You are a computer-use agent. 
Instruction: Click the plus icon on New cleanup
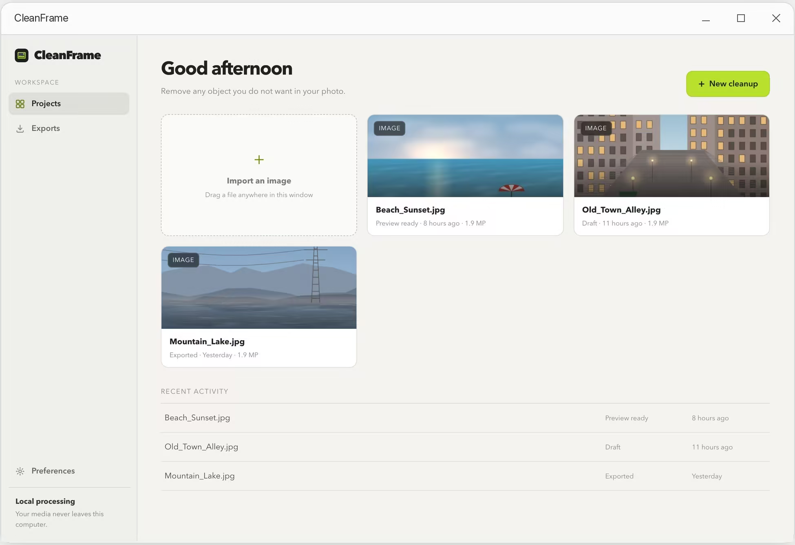point(702,84)
